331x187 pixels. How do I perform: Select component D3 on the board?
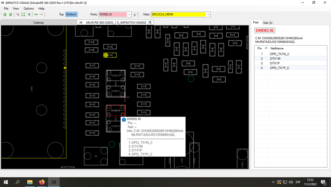(96, 156)
